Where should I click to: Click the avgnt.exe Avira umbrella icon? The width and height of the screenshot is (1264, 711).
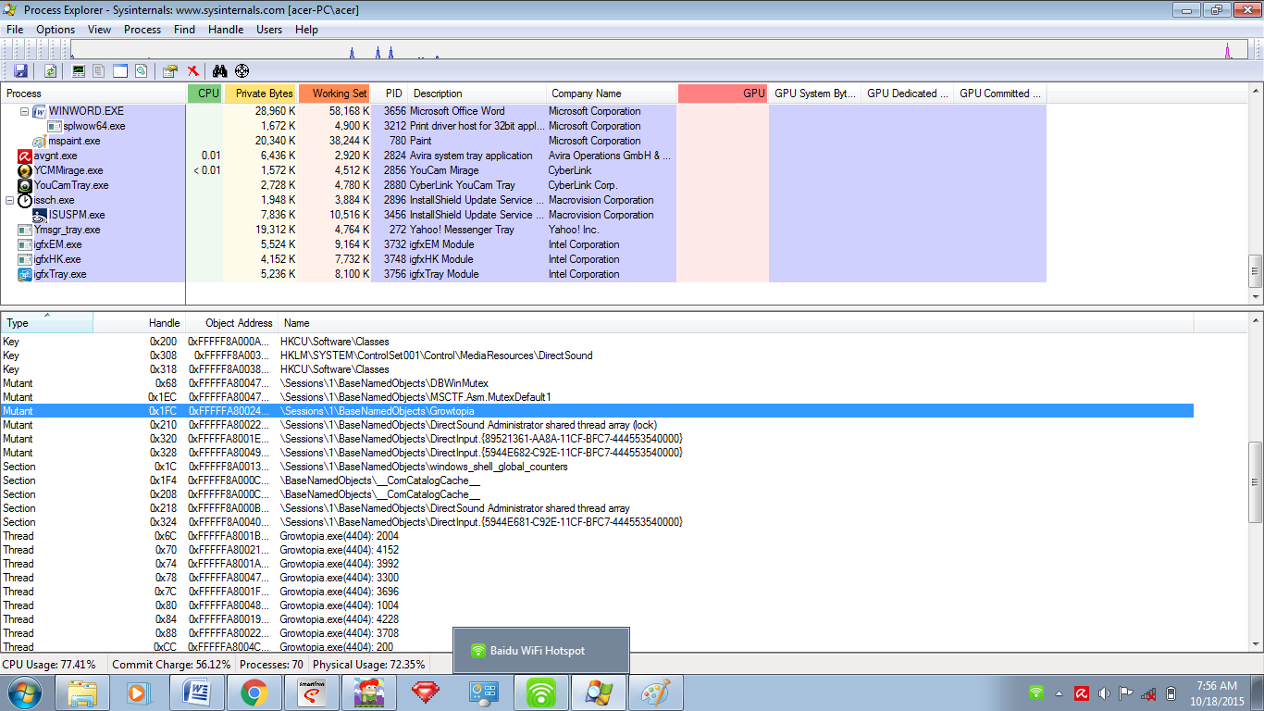point(25,156)
